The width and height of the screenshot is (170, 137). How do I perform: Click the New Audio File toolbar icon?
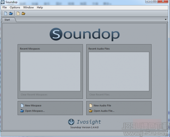point(18,14)
